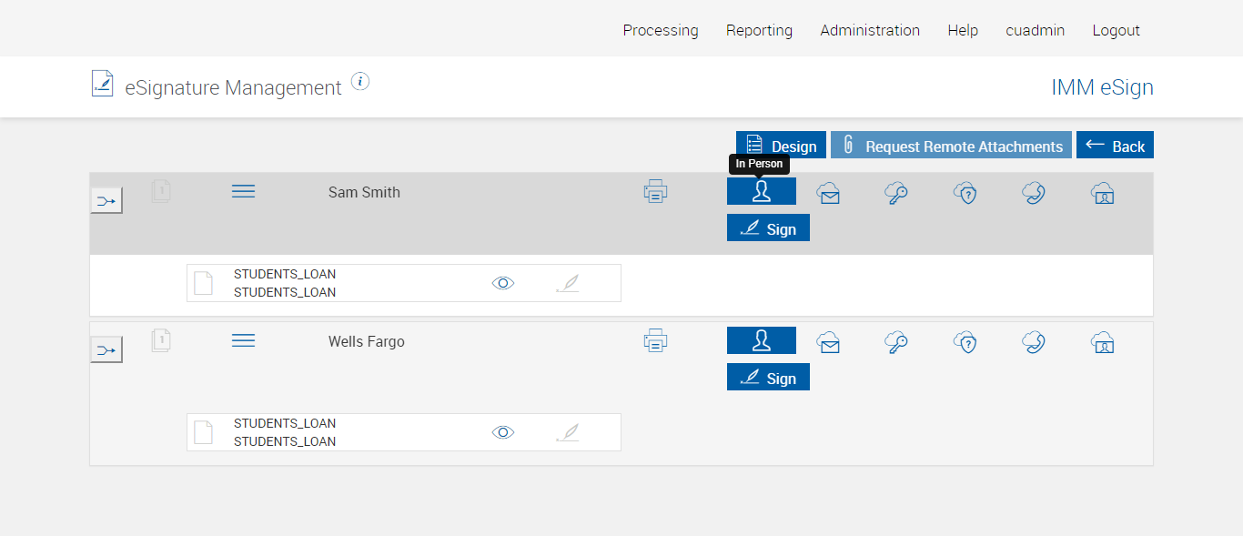Click the phone authentication icon for Wells Fargo
Image resolution: width=1243 pixels, height=536 pixels.
[1033, 342]
